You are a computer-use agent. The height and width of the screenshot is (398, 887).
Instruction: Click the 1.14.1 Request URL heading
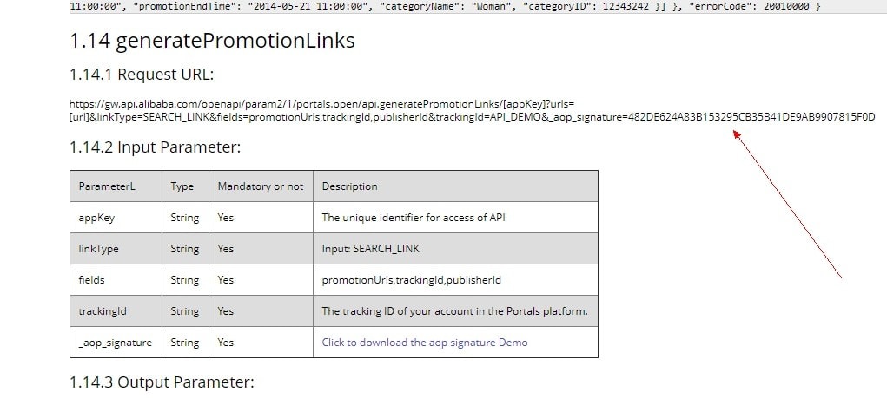[x=142, y=74]
